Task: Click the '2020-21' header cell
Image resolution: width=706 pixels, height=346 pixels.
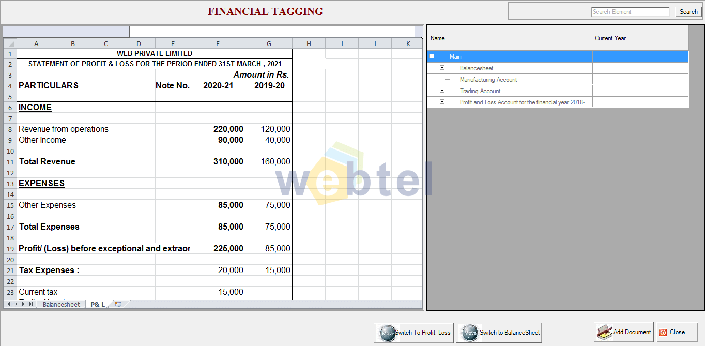Action: point(218,85)
